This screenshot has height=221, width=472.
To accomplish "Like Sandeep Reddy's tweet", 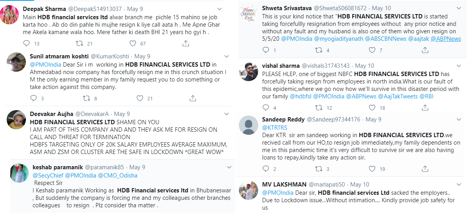I will [372, 169].
